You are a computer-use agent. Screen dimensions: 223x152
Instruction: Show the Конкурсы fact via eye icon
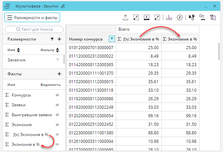click(57, 95)
